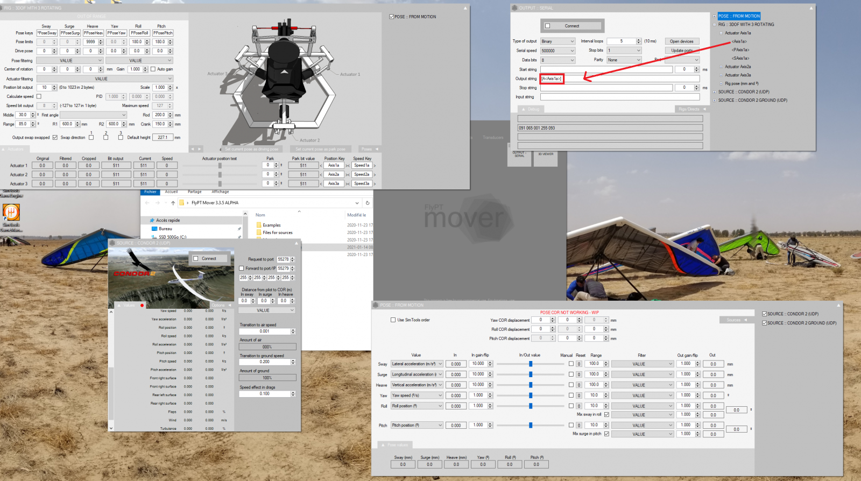Click the Examples folder icon in Explorer
The image size is (861, 481).
[259, 225]
